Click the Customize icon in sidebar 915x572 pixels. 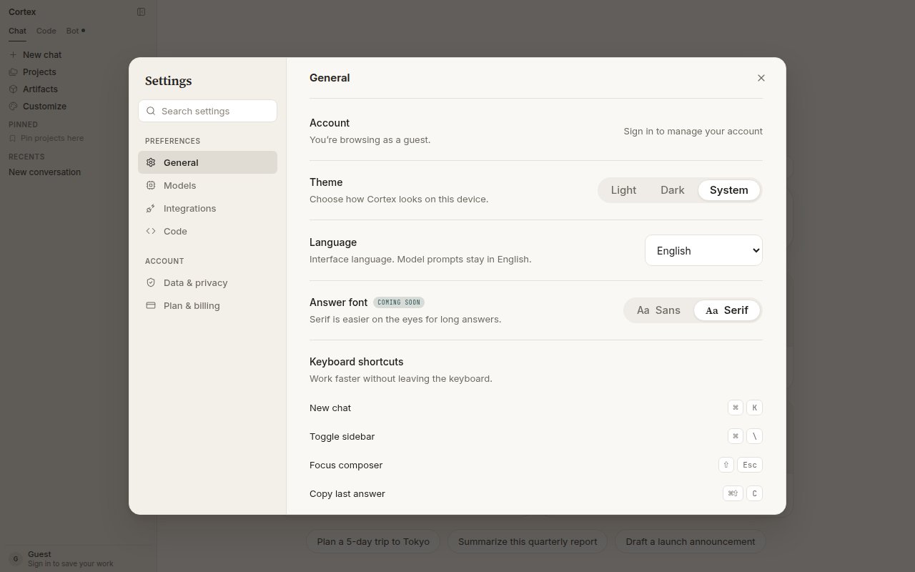pyautogui.click(x=13, y=106)
